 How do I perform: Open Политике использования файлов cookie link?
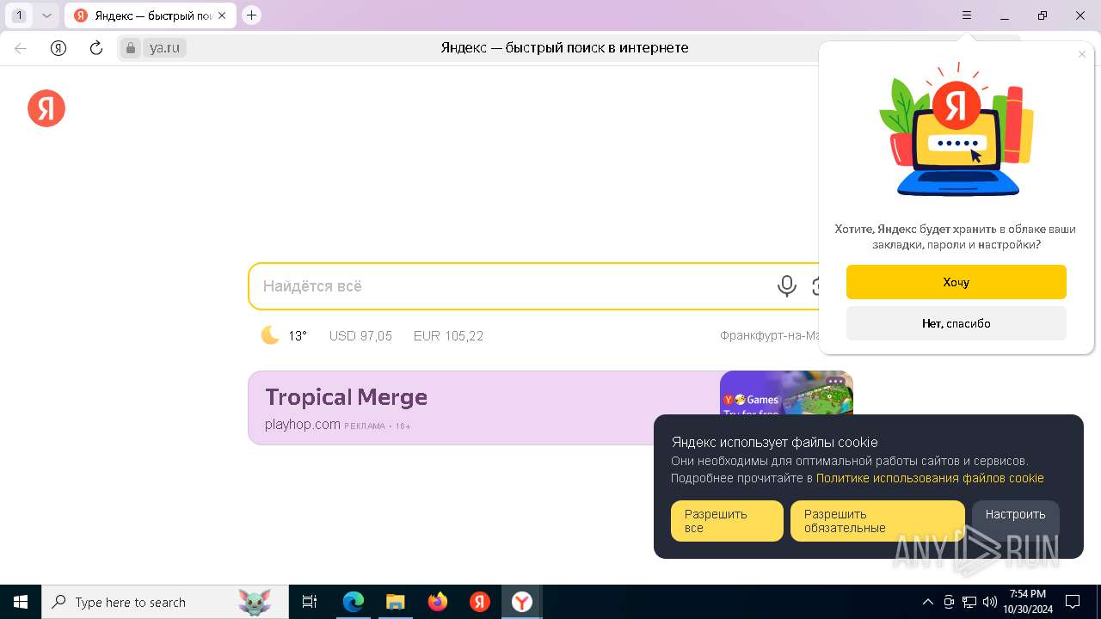coord(930,478)
